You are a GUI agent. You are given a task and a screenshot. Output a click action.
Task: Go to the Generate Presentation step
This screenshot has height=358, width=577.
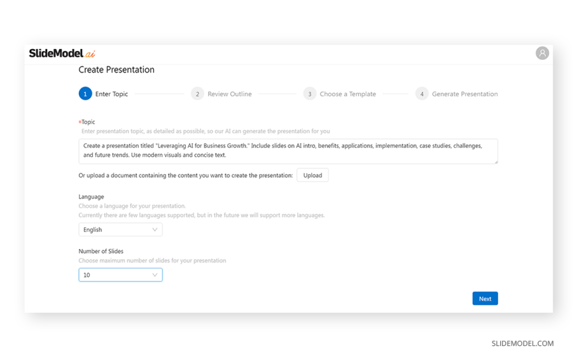[464, 94]
